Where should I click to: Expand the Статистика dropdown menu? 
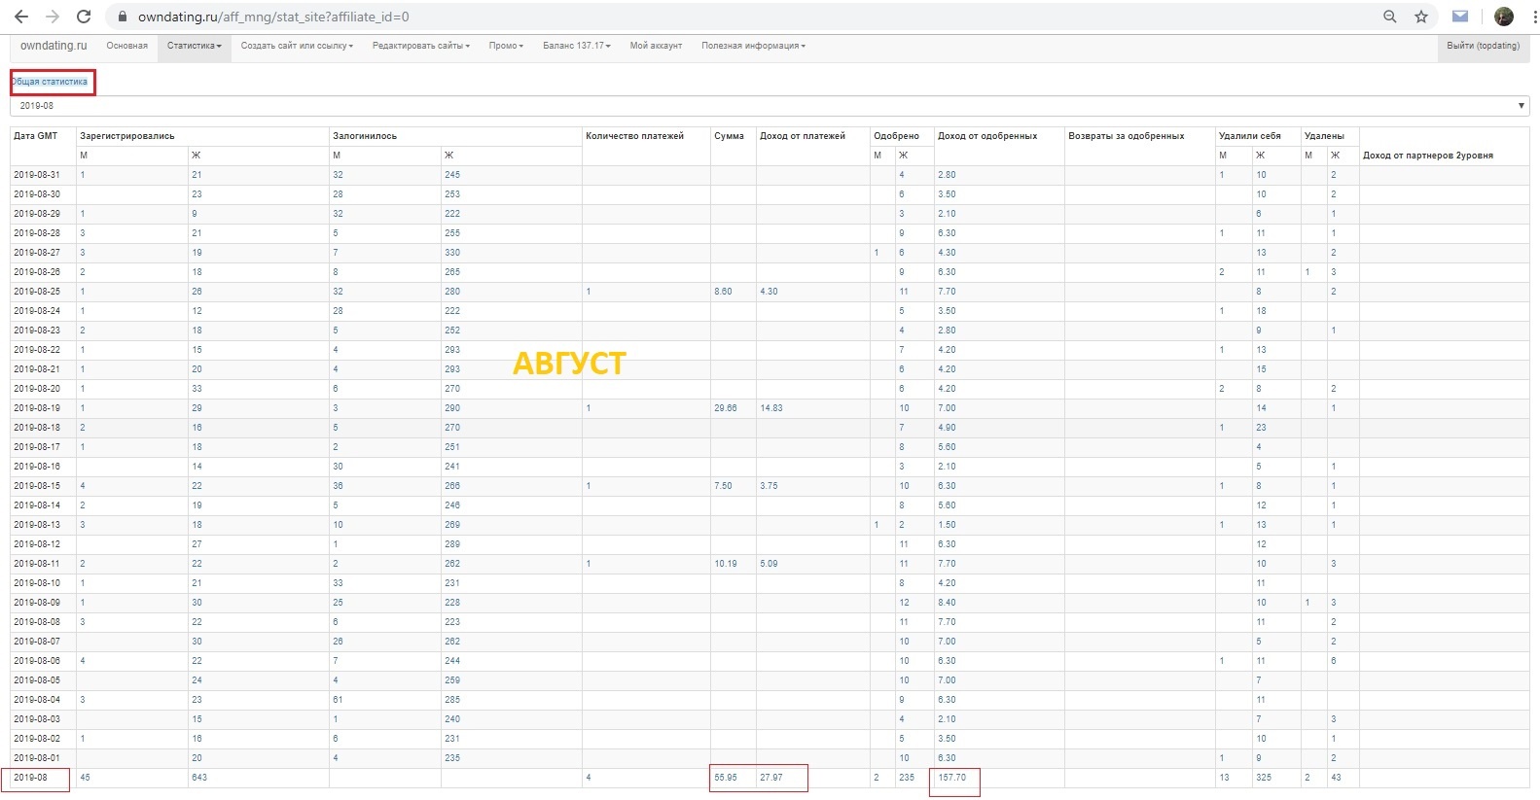coord(195,46)
